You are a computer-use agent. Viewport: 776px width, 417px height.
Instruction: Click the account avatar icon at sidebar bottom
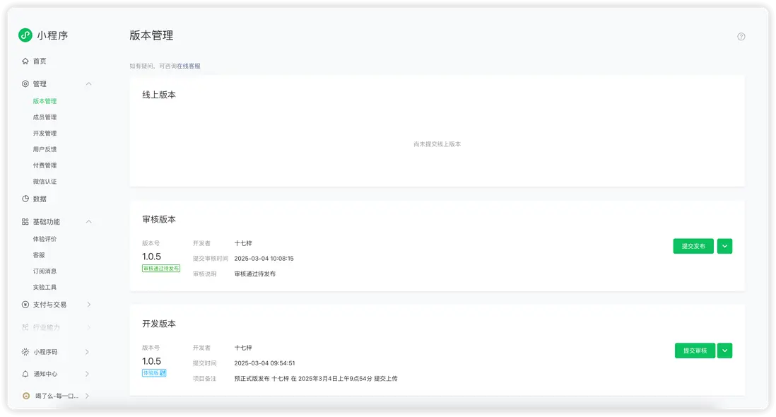(x=26, y=396)
